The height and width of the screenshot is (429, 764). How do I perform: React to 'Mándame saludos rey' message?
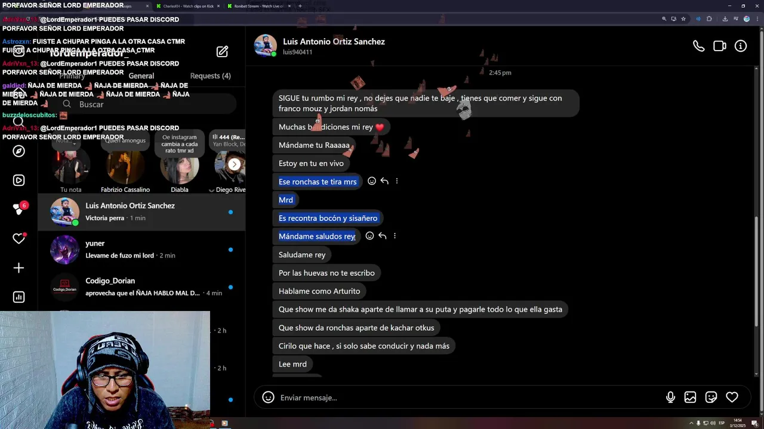(369, 236)
